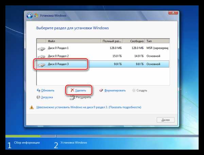Click the Далее button

tap(166, 120)
